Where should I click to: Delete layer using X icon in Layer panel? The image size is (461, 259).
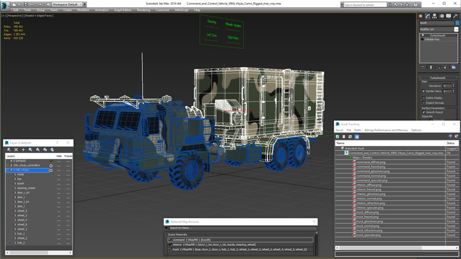[16, 150]
